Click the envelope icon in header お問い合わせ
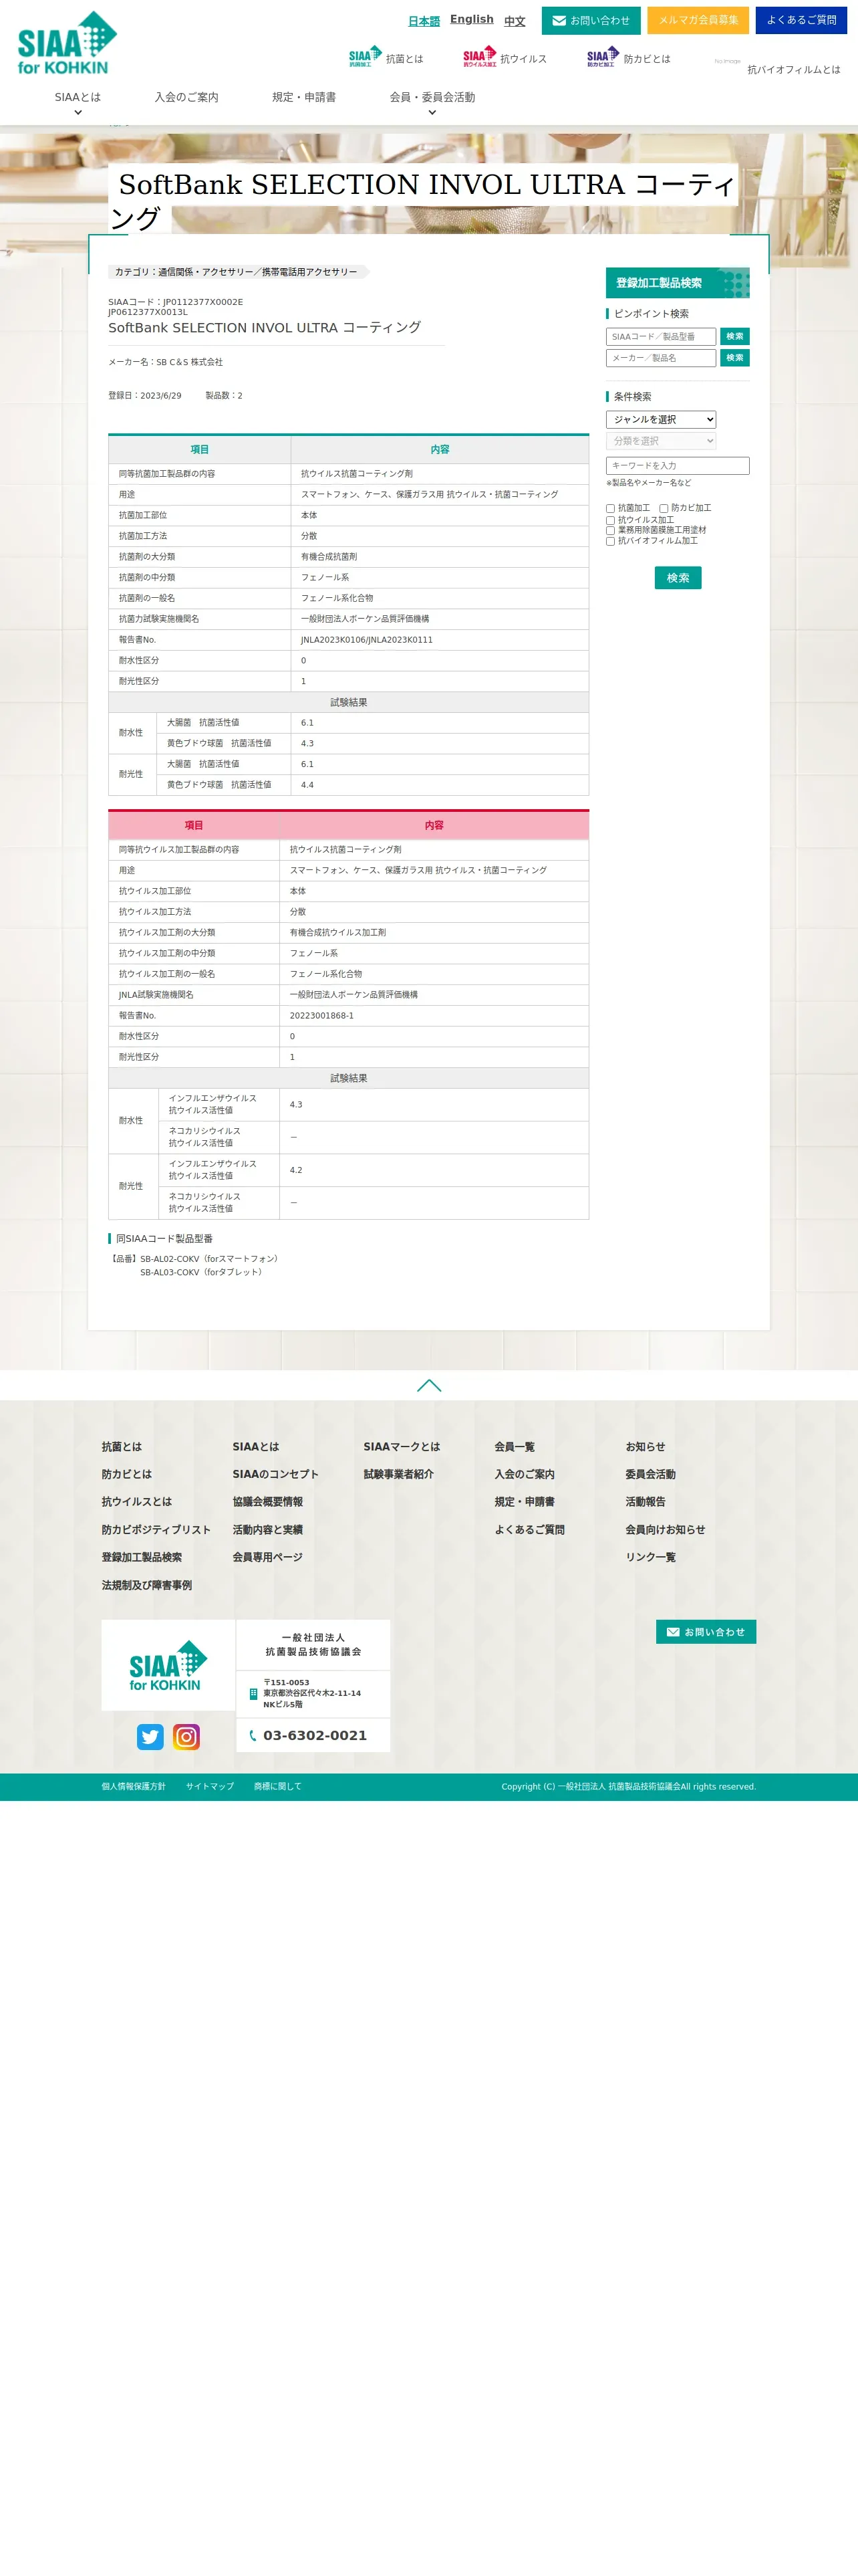858x2576 pixels. (559, 21)
